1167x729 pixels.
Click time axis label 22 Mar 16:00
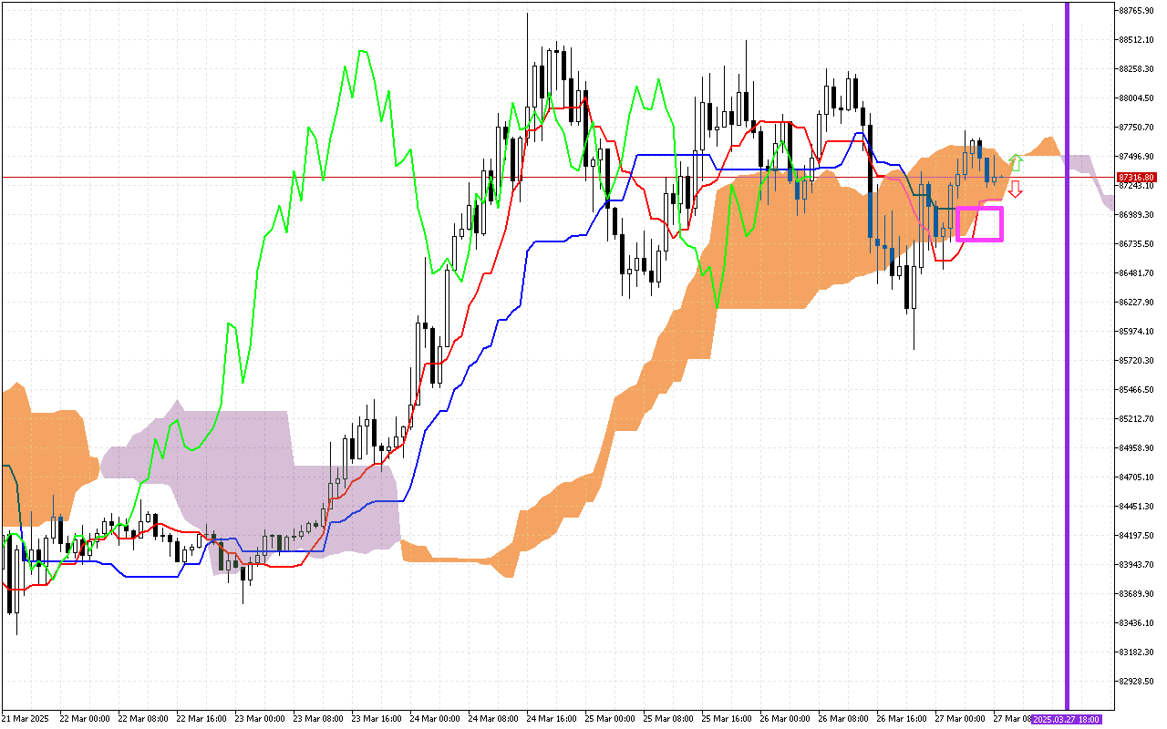pyautogui.click(x=202, y=719)
